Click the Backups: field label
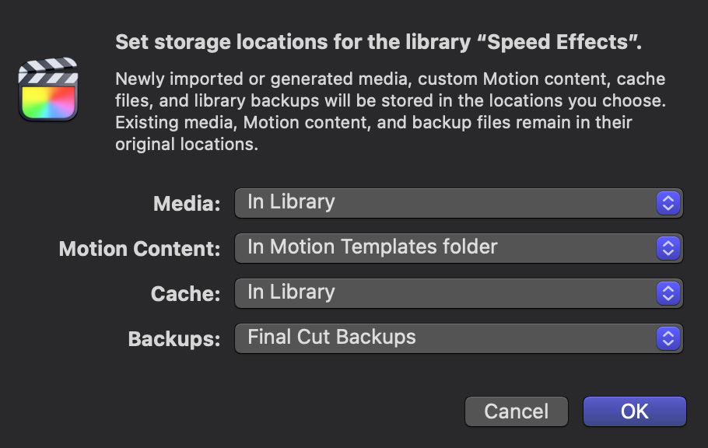 click(x=174, y=339)
